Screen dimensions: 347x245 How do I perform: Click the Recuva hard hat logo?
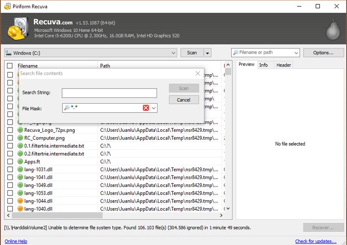pyautogui.click(x=18, y=29)
